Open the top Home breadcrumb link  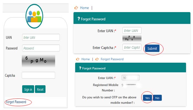tap(84, 8)
